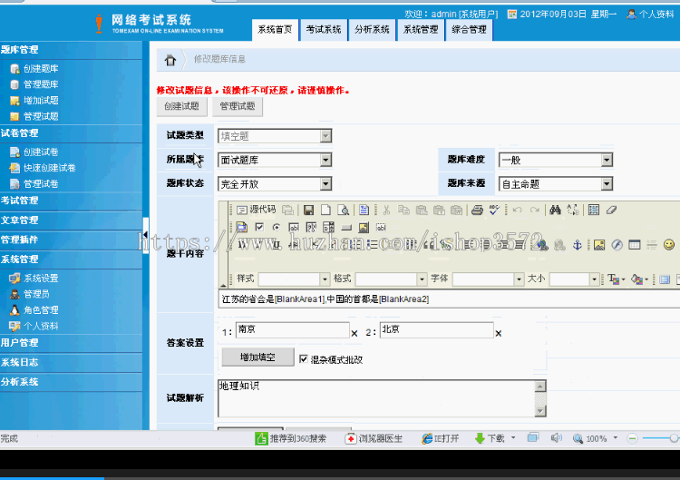Click the answer 2 input field containing 北京
680x480 pixels.
[x=437, y=330]
